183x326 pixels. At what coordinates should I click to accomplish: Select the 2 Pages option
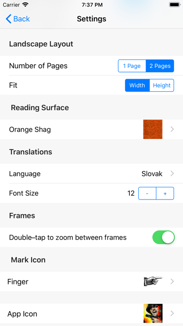160,66
